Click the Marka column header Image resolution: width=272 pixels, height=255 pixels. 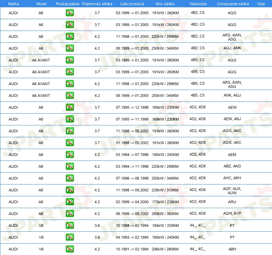[14, 4]
